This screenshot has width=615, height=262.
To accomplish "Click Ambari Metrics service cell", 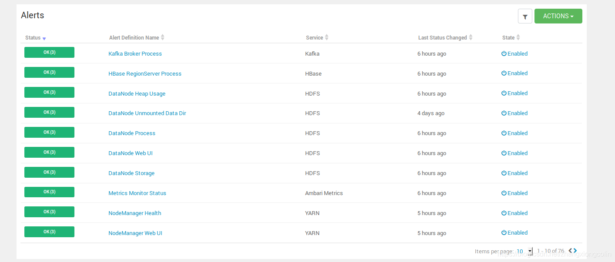I will coord(324,193).
